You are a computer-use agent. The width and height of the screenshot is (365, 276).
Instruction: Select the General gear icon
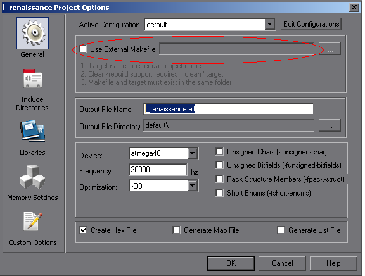coord(32,34)
